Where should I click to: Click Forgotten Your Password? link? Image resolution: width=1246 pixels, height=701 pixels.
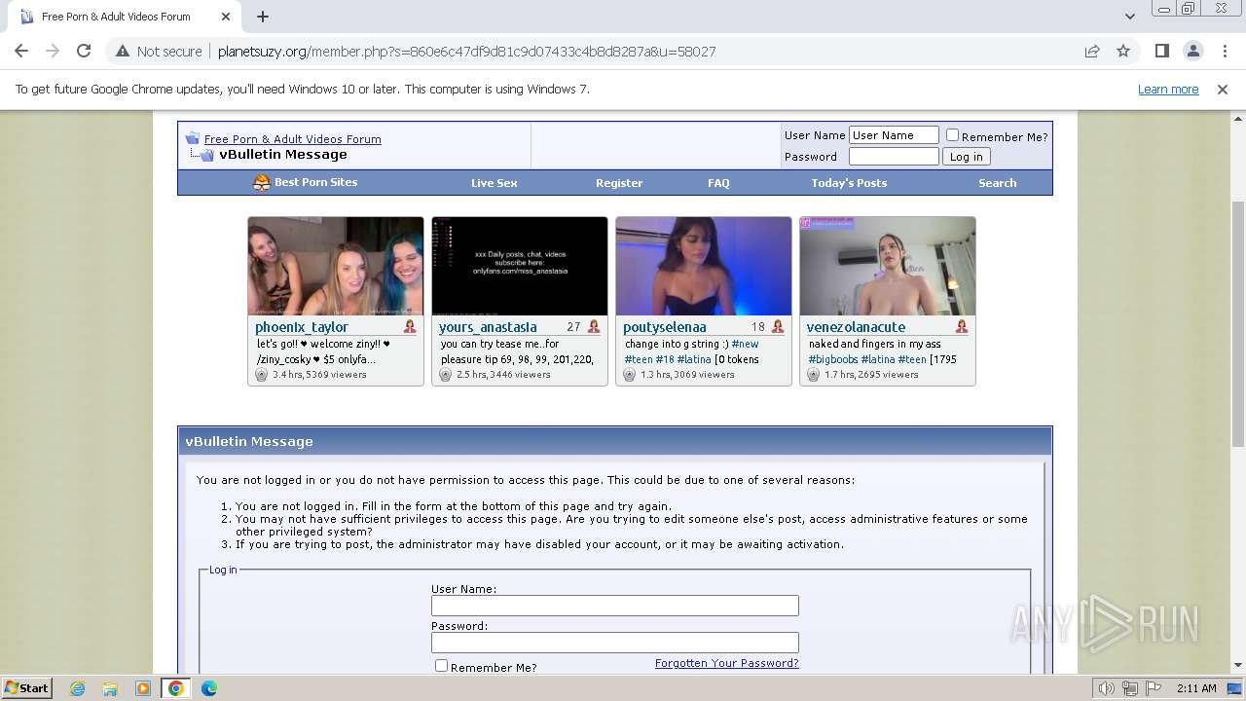[x=726, y=663]
